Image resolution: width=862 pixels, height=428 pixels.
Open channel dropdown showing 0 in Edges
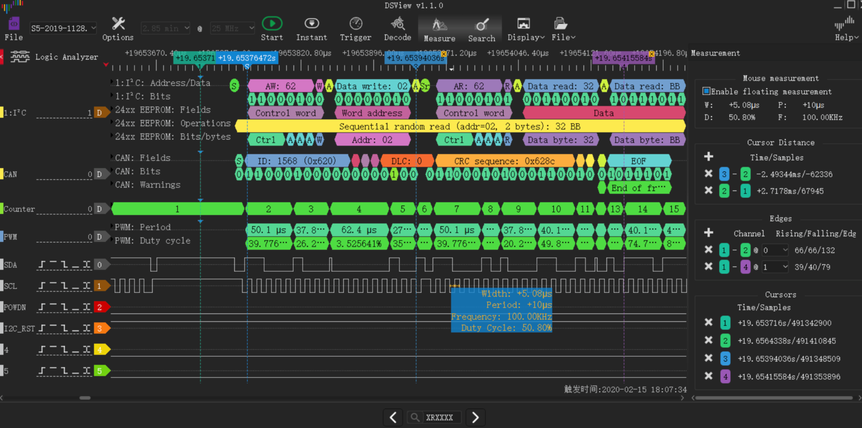tap(775, 250)
